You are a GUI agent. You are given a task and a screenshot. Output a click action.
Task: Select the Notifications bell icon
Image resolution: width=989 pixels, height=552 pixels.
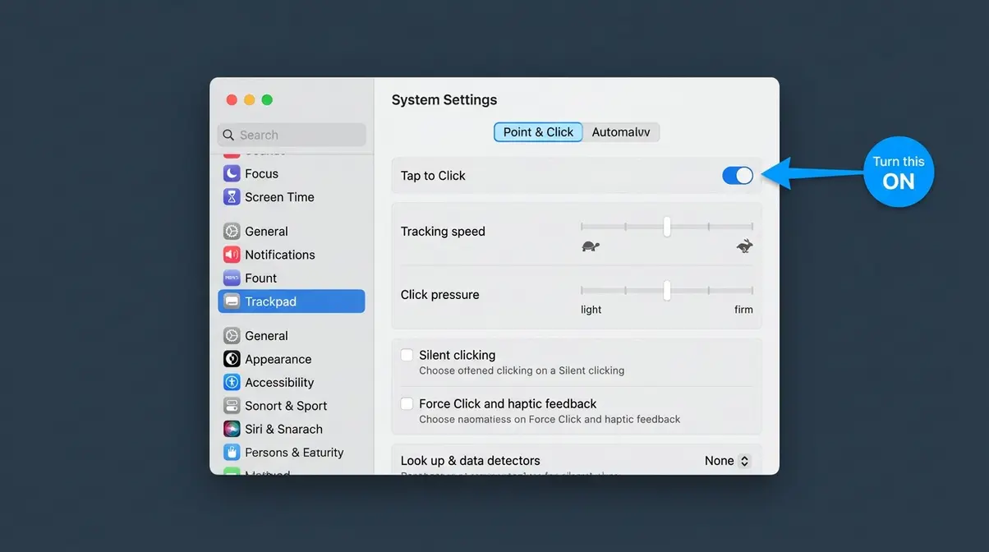coord(232,255)
